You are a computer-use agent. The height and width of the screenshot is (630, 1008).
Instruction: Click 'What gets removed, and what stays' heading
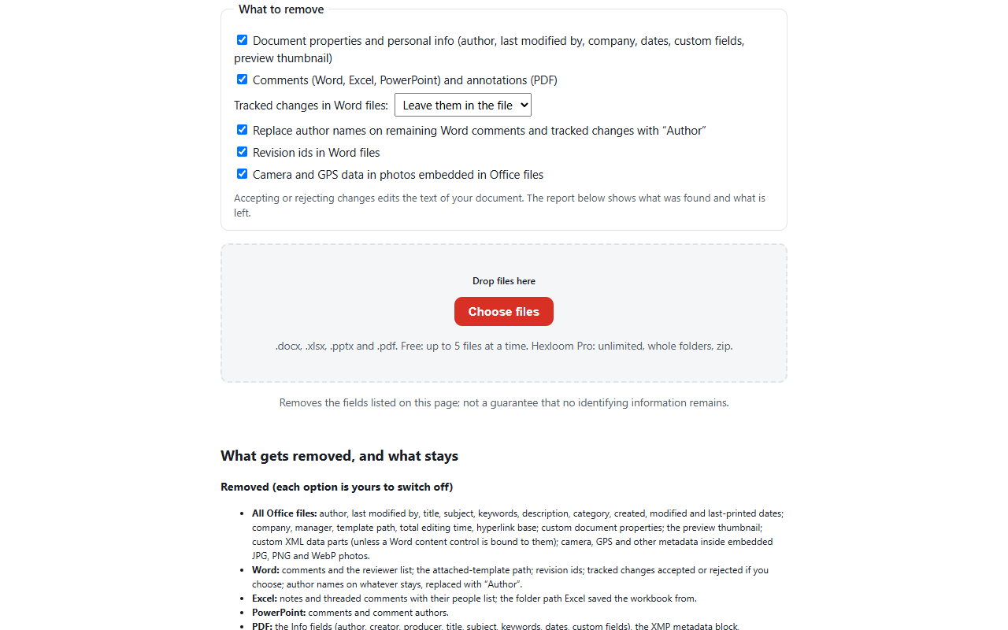coord(339,456)
